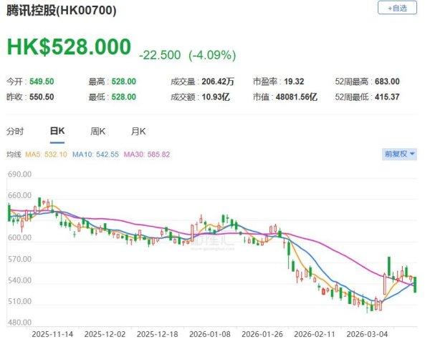Screen dimensions: 430x339
Task: Click the MA5: 532.10 legend
Action: point(46,154)
